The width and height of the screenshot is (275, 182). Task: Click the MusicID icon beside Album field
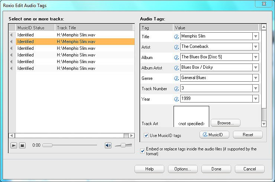tap(177, 57)
